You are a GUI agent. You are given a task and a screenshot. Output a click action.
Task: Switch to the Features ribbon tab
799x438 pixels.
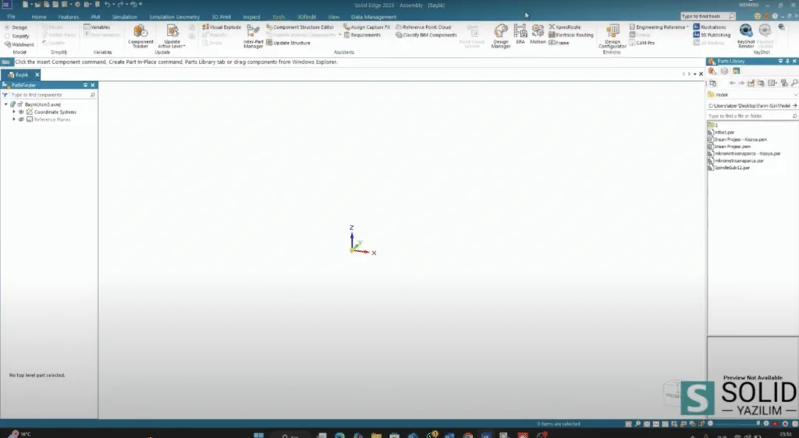coord(69,17)
